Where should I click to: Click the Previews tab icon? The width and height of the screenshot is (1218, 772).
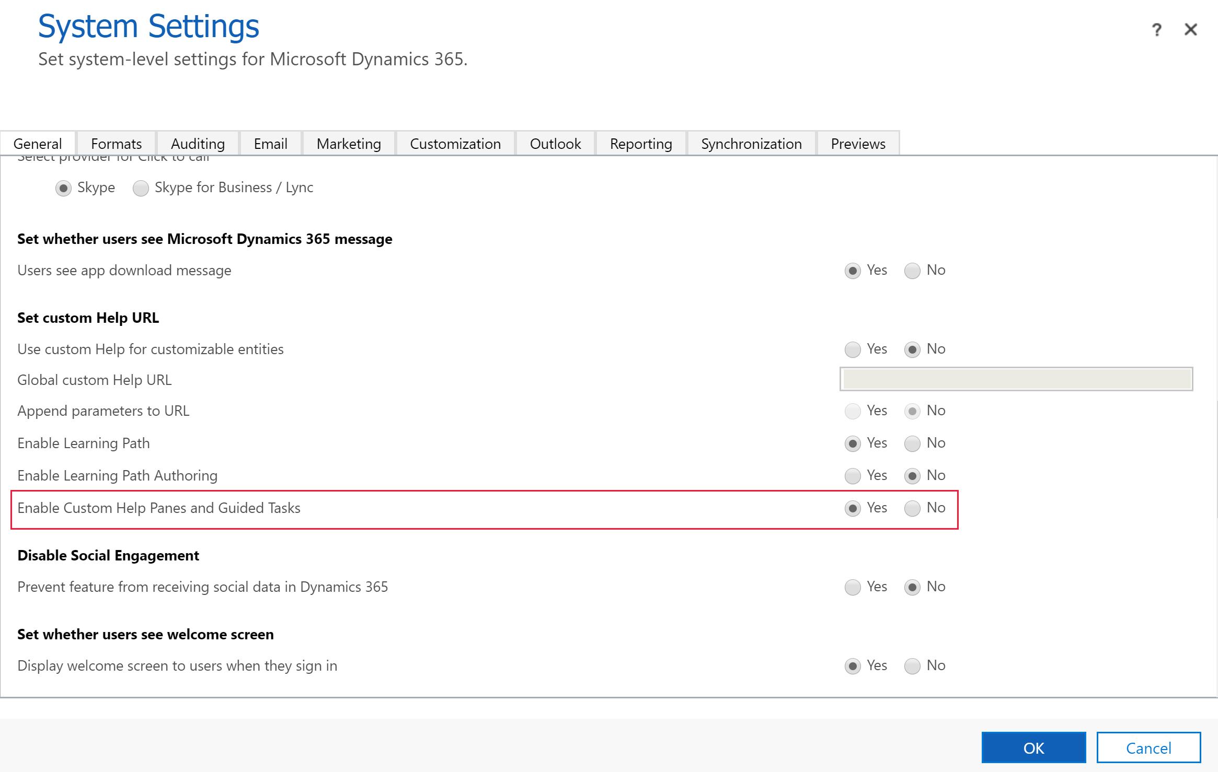[857, 144]
